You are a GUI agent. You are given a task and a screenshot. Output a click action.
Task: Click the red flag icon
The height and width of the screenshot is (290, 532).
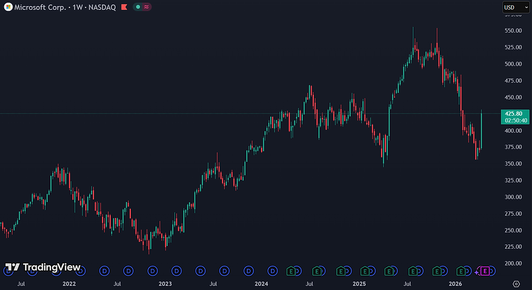124,7
